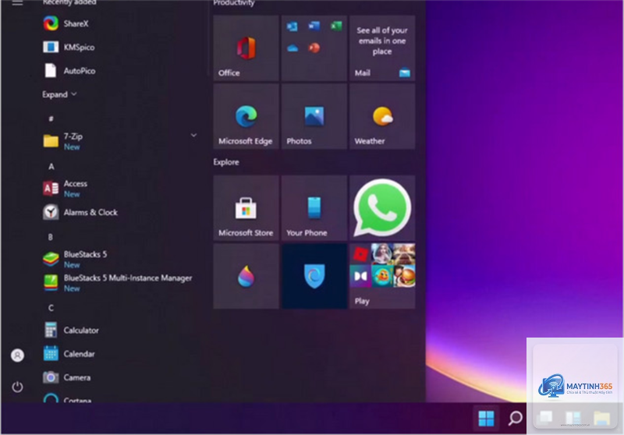624x435 pixels.
Task: Open ShareX from the recently added list
Action: [66, 23]
